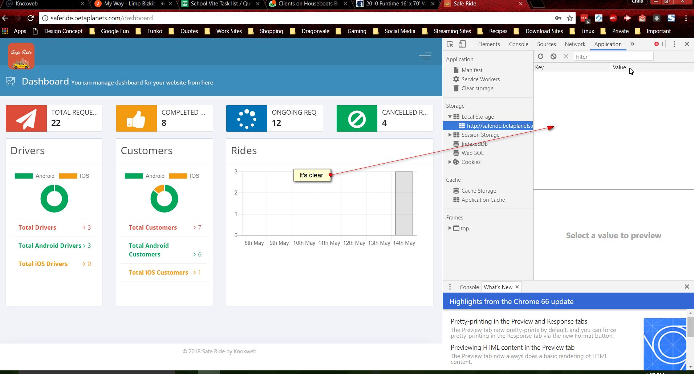Open the Console tab in the bottom drawer

click(x=469, y=287)
